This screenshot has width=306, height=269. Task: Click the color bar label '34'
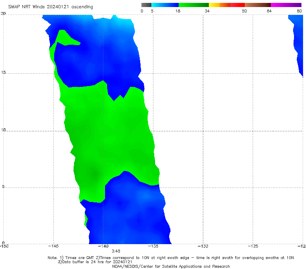(x=207, y=11)
